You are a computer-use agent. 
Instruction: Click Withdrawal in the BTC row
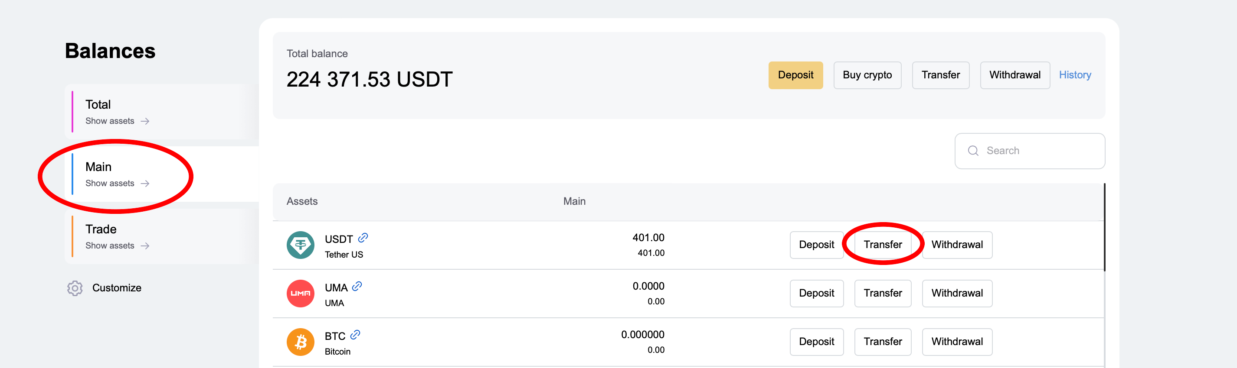point(956,342)
